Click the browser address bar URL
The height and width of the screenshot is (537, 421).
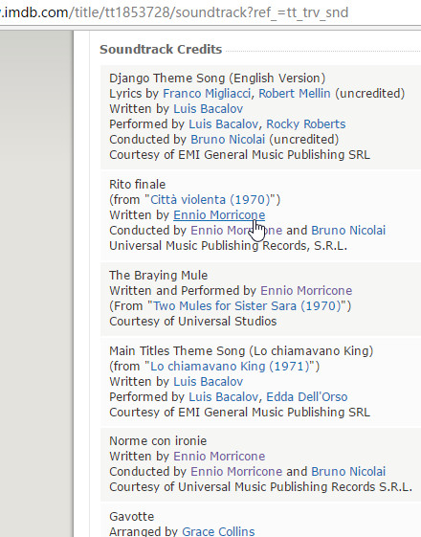click(174, 12)
